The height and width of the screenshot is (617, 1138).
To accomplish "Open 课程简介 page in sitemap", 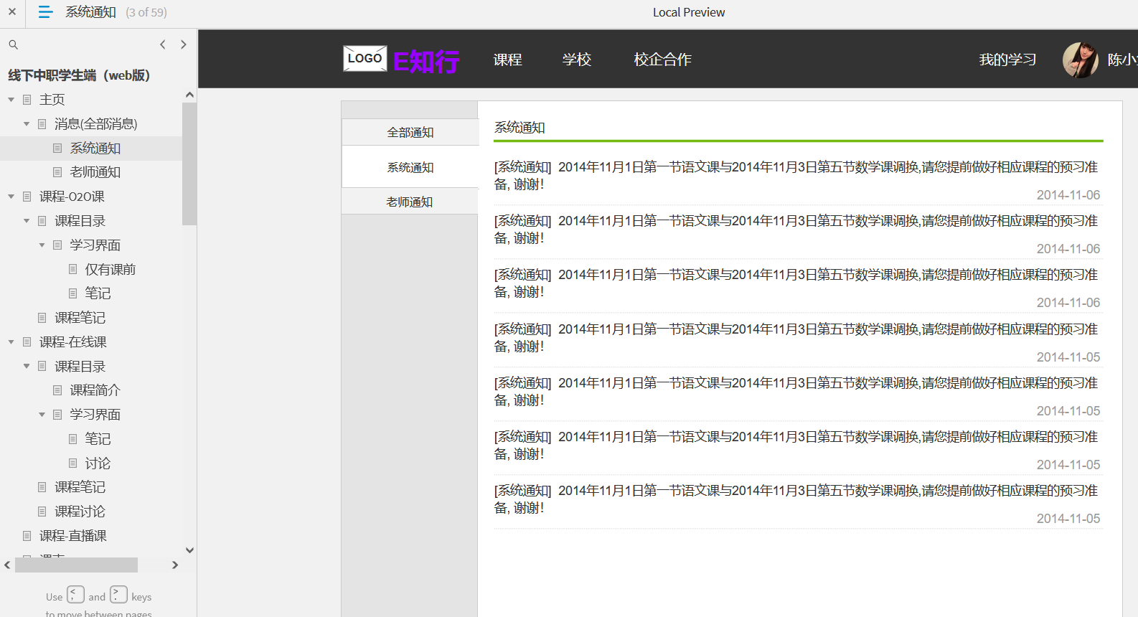I will click(95, 390).
